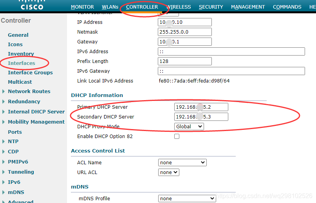
Task: Enable DHCP Option 82 checkbox
Action: (x=177, y=137)
